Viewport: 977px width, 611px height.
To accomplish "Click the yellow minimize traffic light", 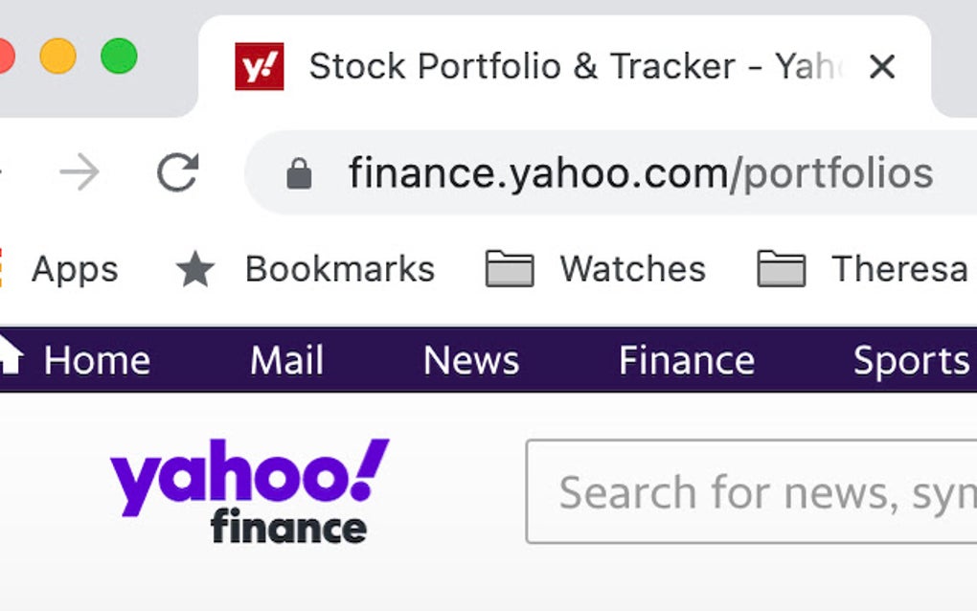I will point(58,57).
